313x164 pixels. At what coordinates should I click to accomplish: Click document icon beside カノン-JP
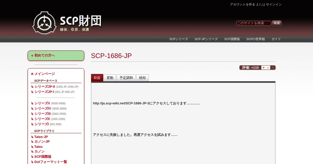pyautogui.click(x=32, y=142)
